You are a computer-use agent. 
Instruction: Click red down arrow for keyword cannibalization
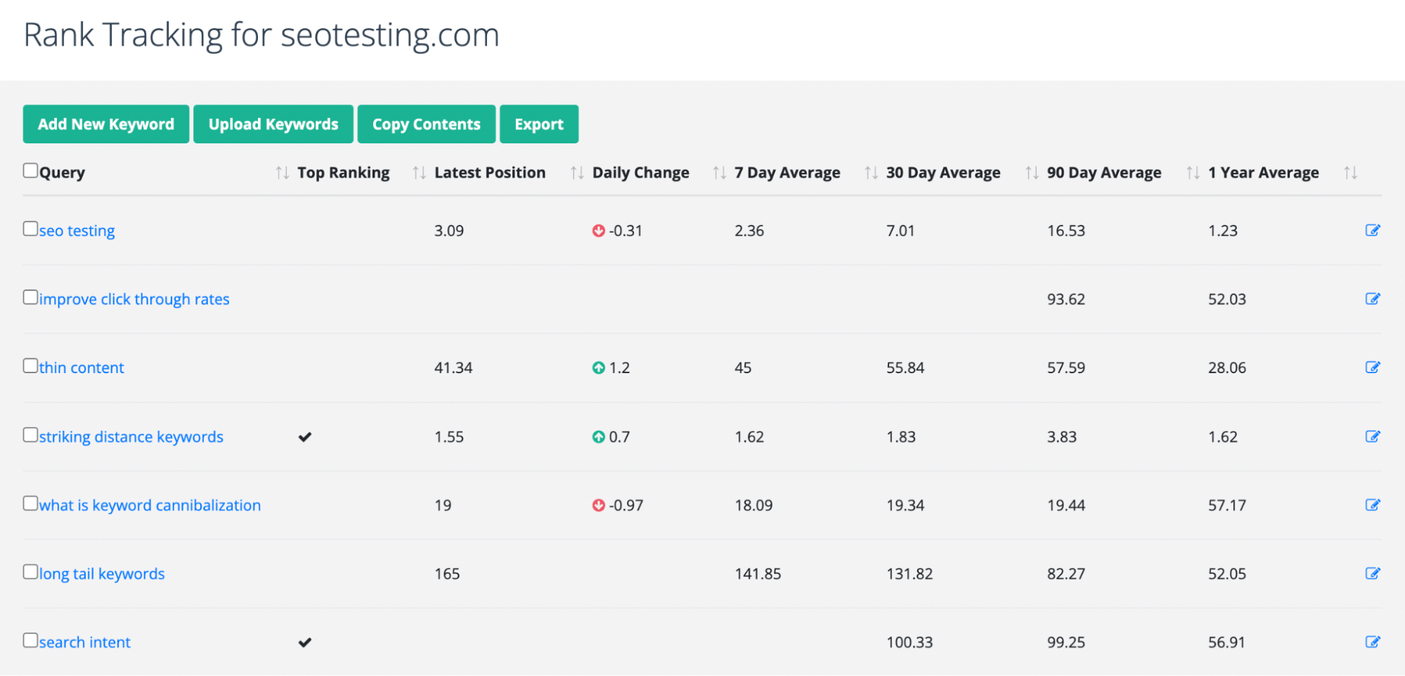[x=598, y=505]
